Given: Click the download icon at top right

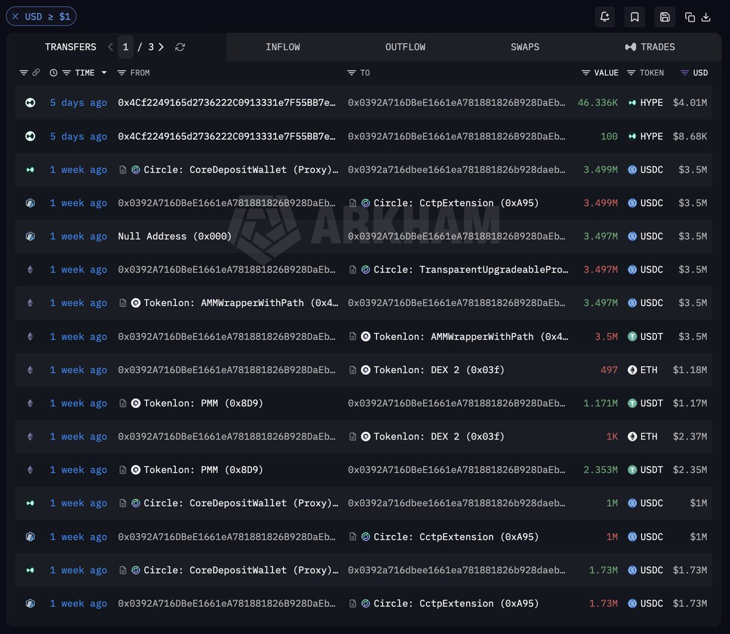Looking at the screenshot, I should click(706, 17).
